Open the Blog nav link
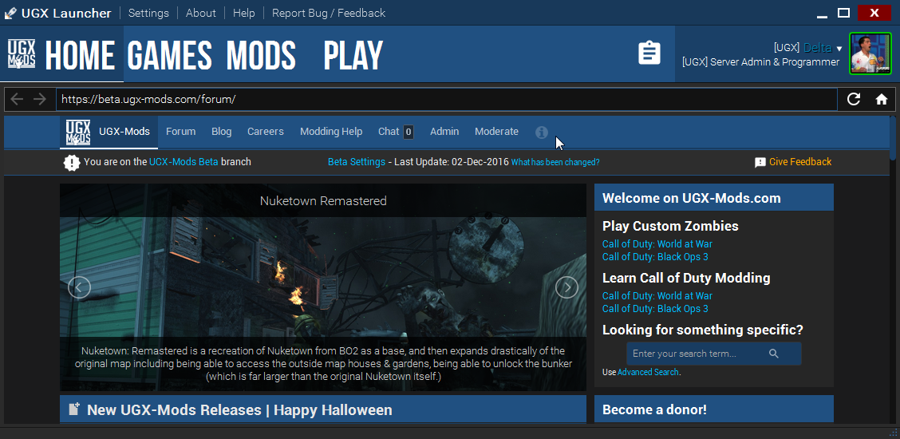Viewport: 900px width, 439px height. (x=222, y=132)
